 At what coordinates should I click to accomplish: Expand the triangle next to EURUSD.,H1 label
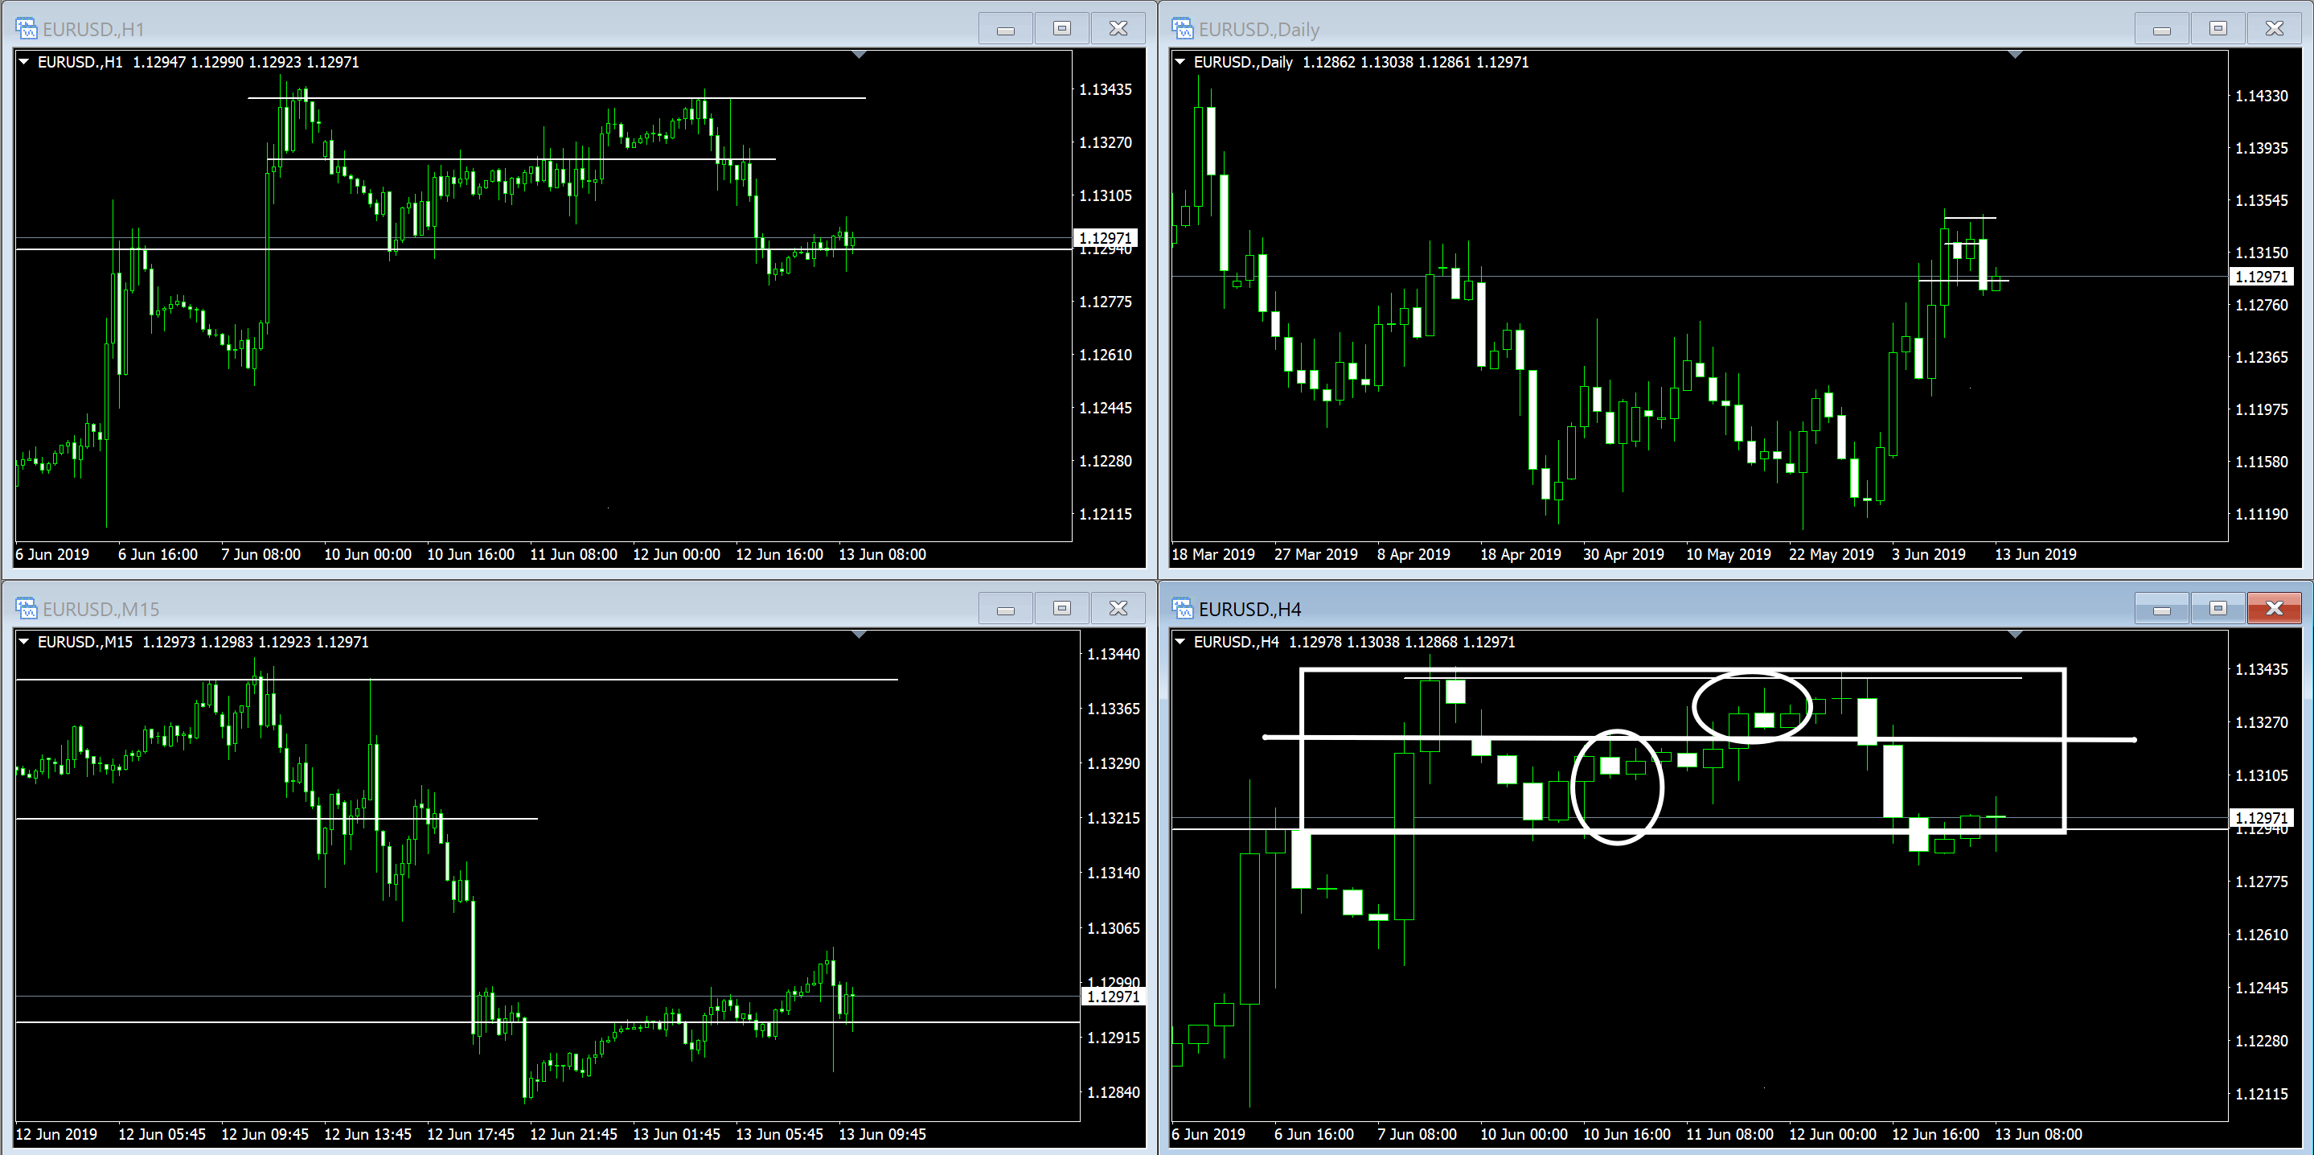point(24,62)
